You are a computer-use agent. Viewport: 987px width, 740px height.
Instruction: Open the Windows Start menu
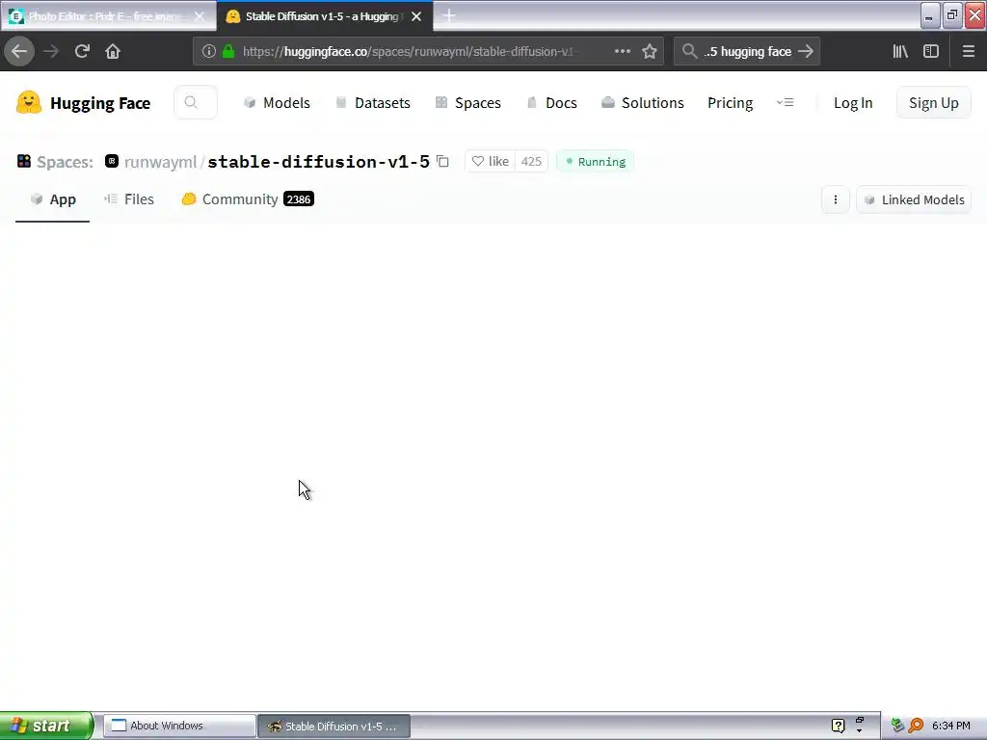click(x=46, y=726)
